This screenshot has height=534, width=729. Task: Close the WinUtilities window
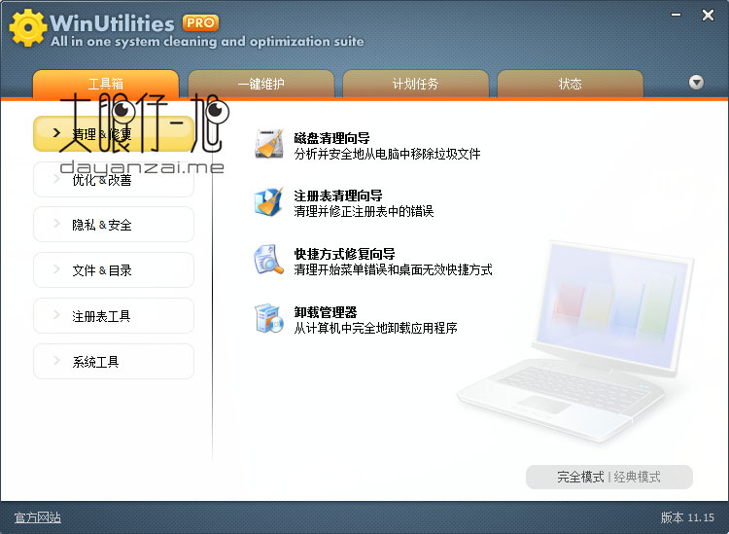click(x=708, y=16)
